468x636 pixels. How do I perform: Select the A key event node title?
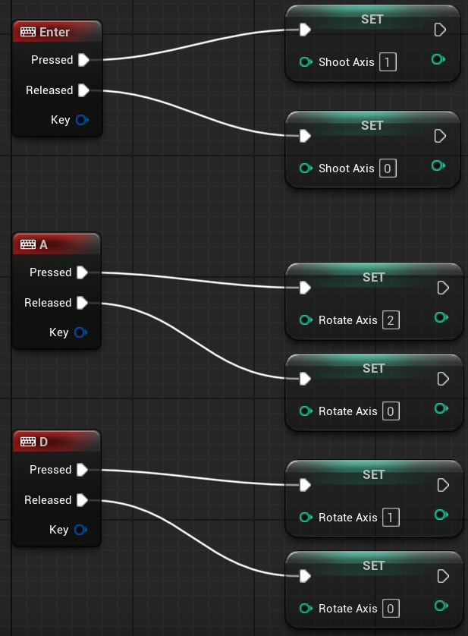tap(43, 244)
